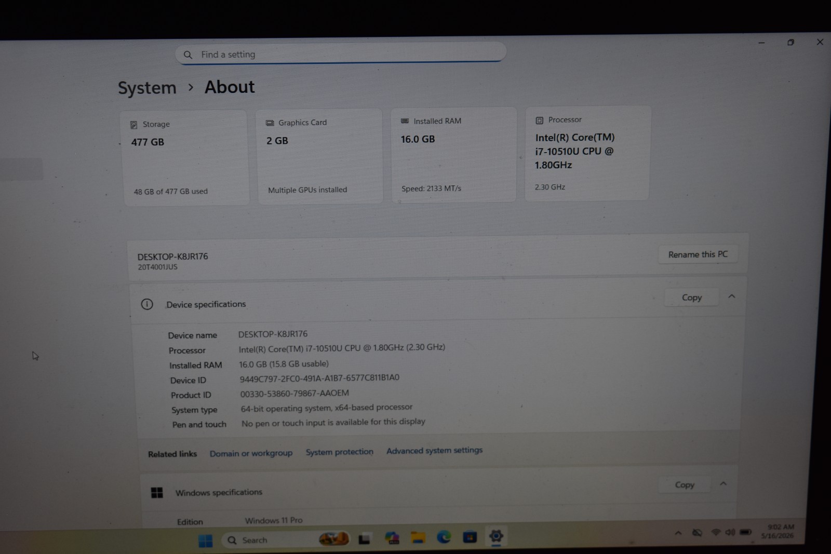Open the System protection link
Image resolution: width=831 pixels, height=554 pixels.
[x=339, y=452]
